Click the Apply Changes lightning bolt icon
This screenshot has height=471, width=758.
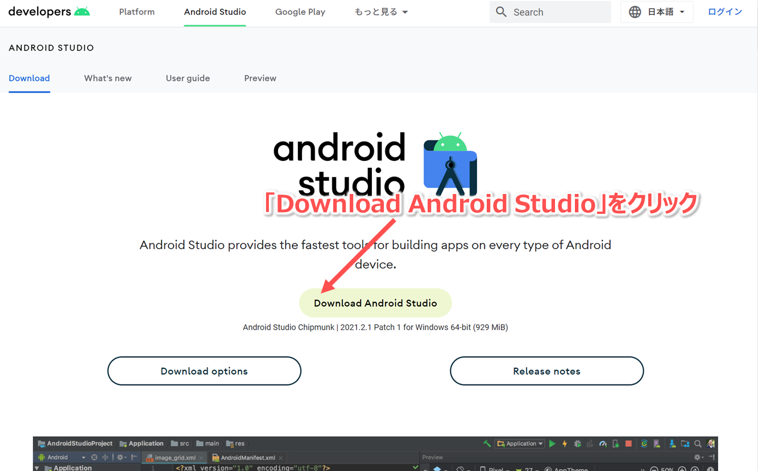(565, 443)
